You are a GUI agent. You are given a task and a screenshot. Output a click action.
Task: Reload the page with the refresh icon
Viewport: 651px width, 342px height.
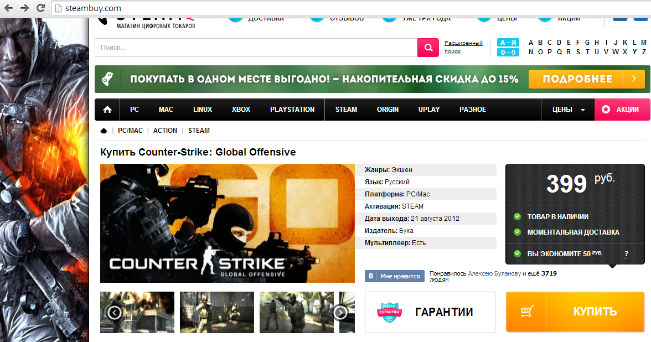click(x=40, y=8)
